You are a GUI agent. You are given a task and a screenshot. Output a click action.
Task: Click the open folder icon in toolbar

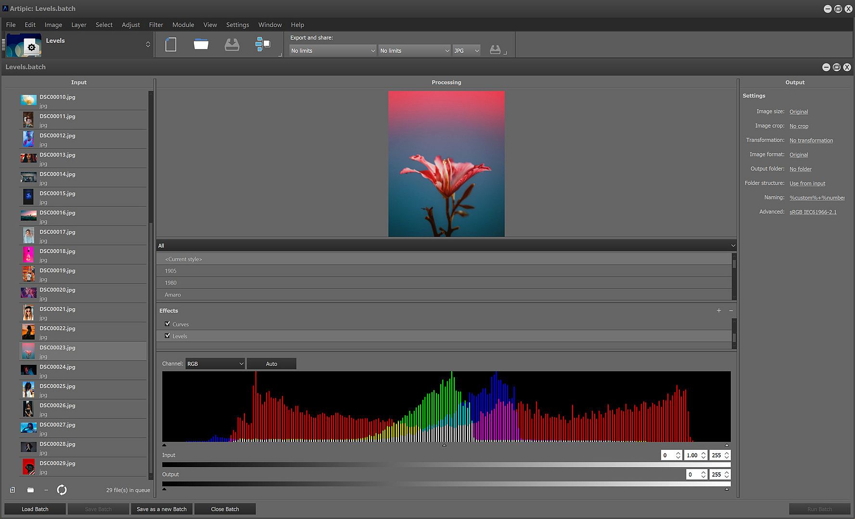click(x=201, y=45)
